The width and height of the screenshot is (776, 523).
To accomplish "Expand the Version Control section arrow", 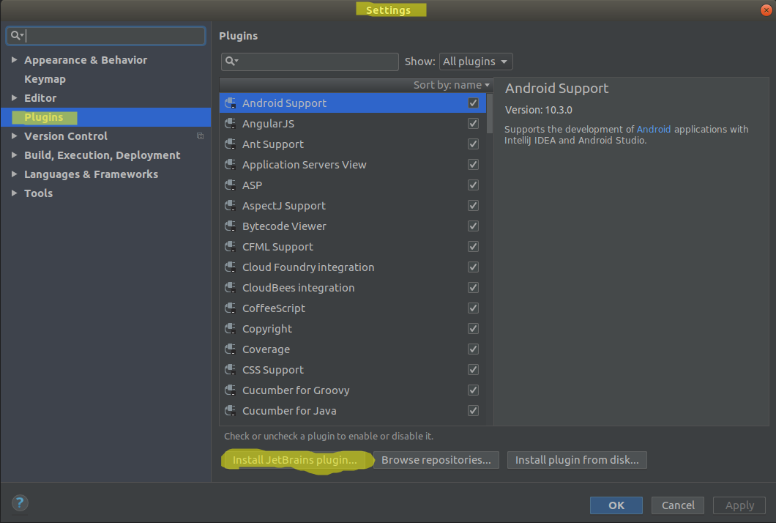I will click(x=15, y=136).
